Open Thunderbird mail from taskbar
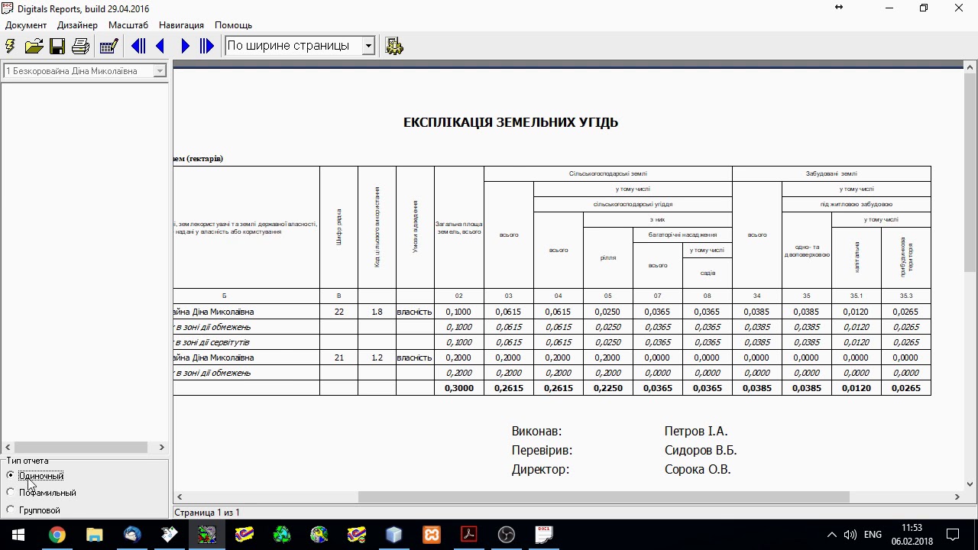 pyautogui.click(x=131, y=535)
